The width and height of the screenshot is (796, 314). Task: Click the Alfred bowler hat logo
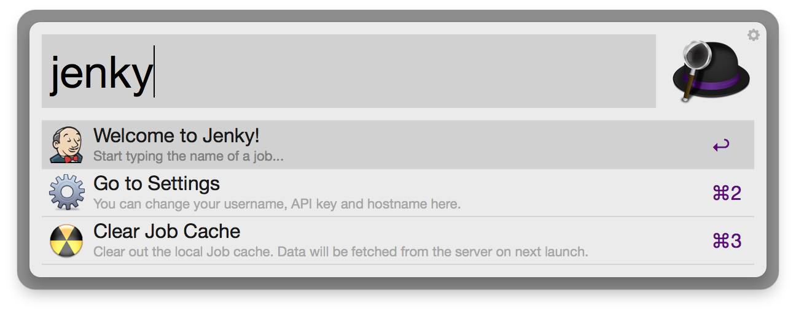712,71
